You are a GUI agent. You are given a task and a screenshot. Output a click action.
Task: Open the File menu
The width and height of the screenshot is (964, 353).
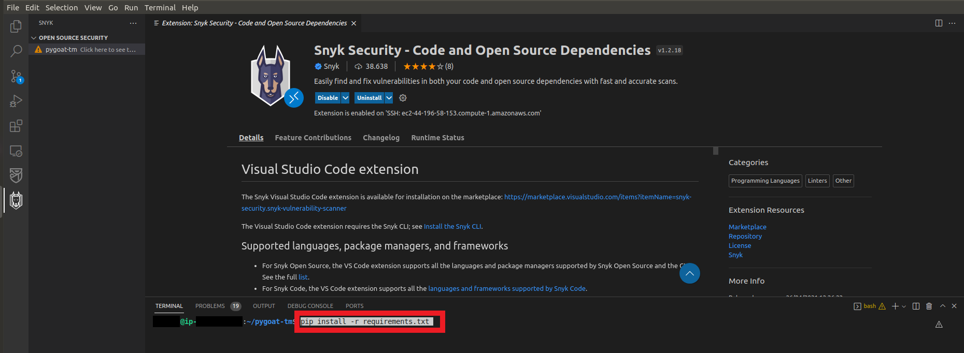13,7
